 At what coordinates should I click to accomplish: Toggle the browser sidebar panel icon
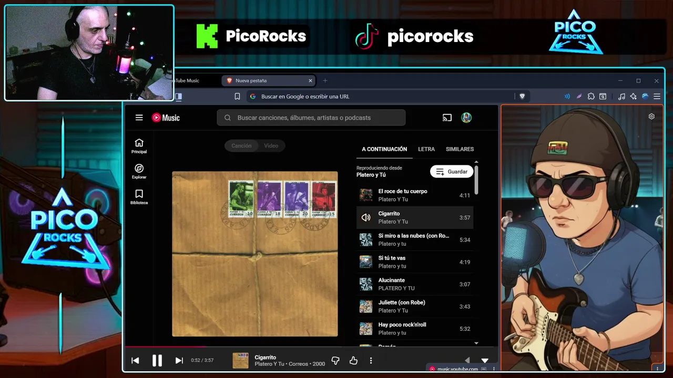click(x=178, y=97)
